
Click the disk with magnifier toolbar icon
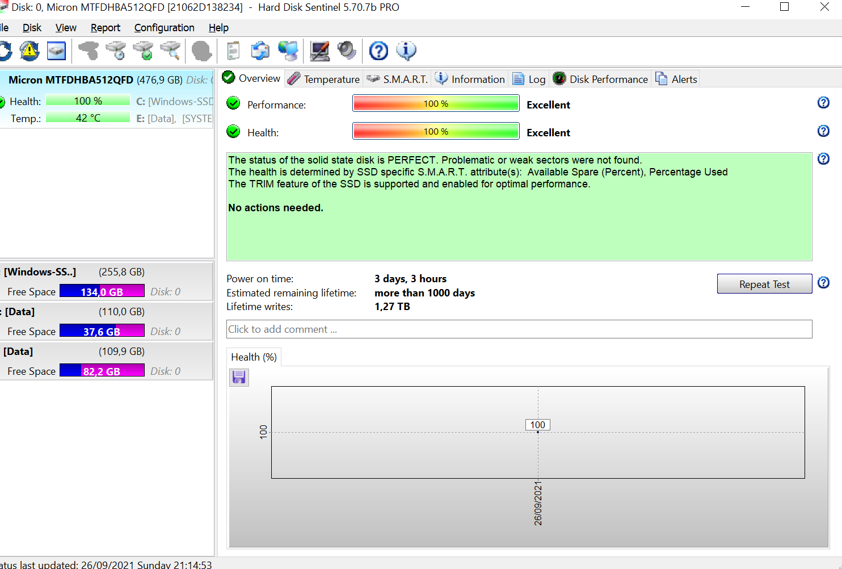(170, 51)
